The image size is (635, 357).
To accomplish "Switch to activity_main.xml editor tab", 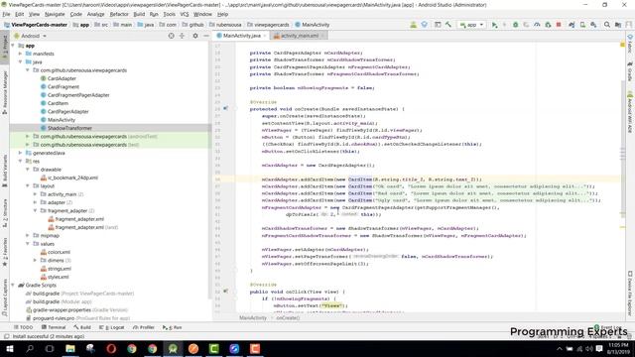I will 300,36.
